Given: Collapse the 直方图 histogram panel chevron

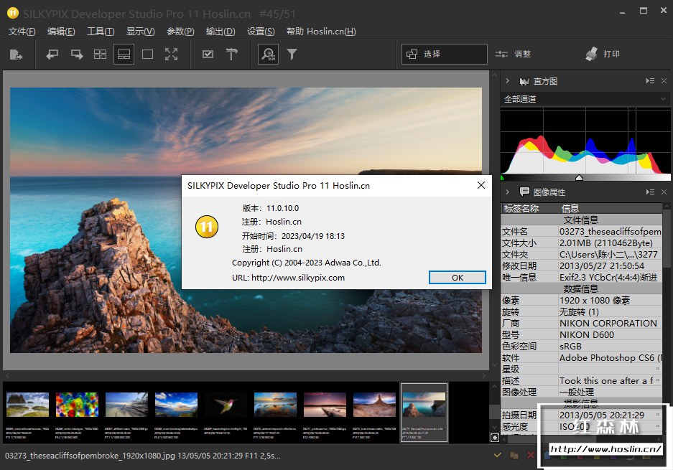Looking at the screenshot, I should point(507,81).
